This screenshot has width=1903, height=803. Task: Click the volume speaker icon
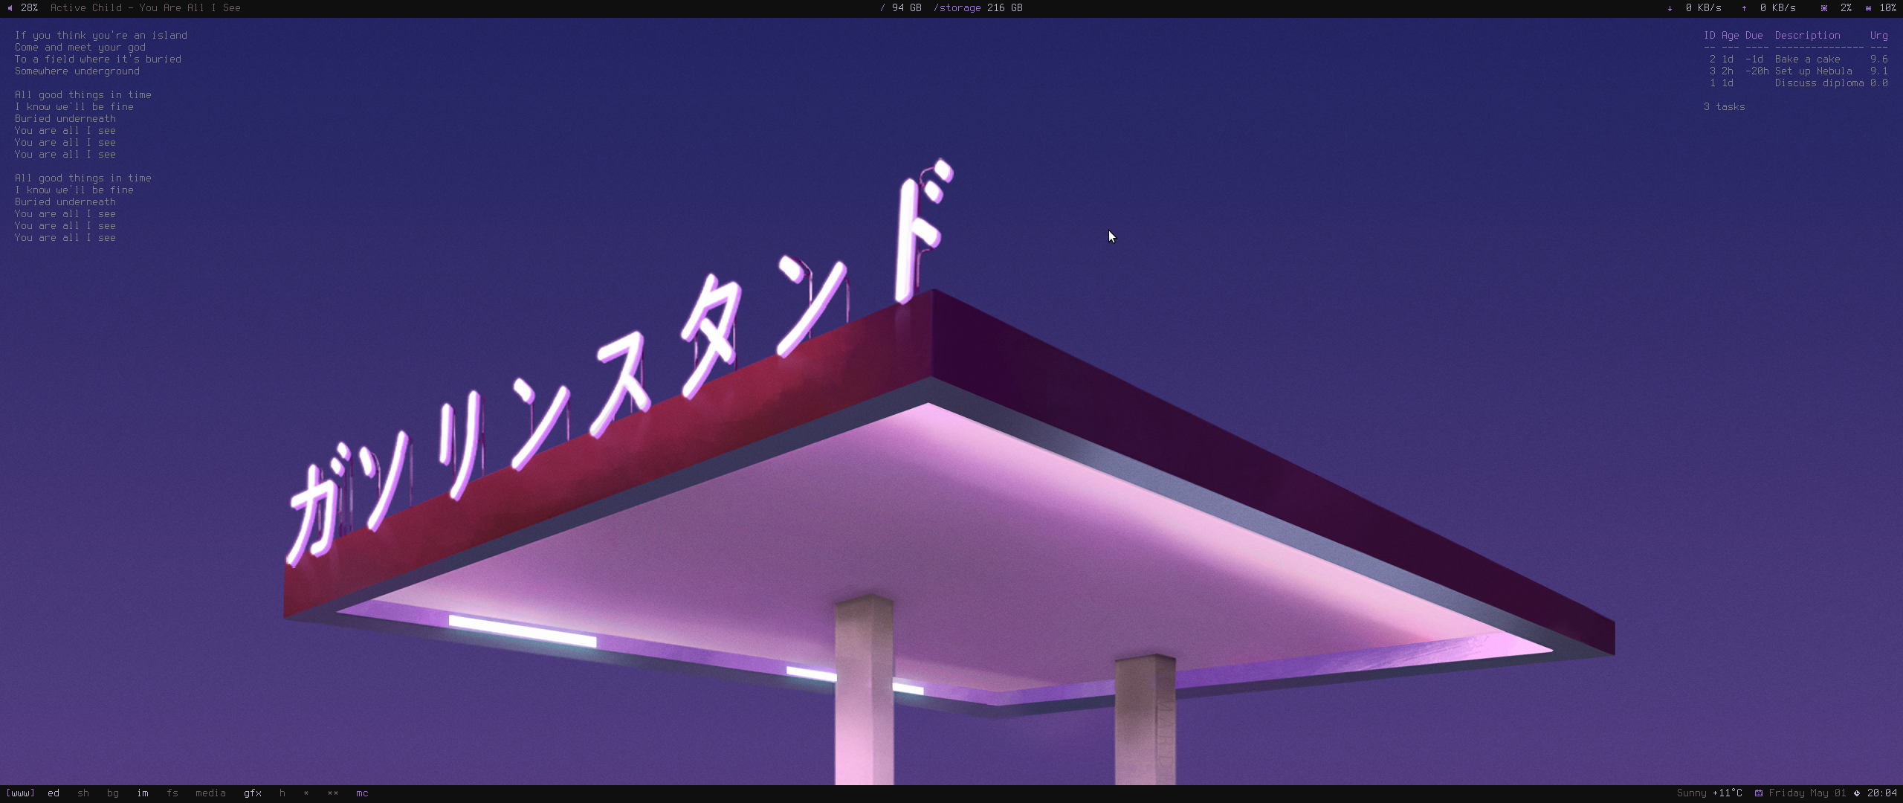pos(10,8)
